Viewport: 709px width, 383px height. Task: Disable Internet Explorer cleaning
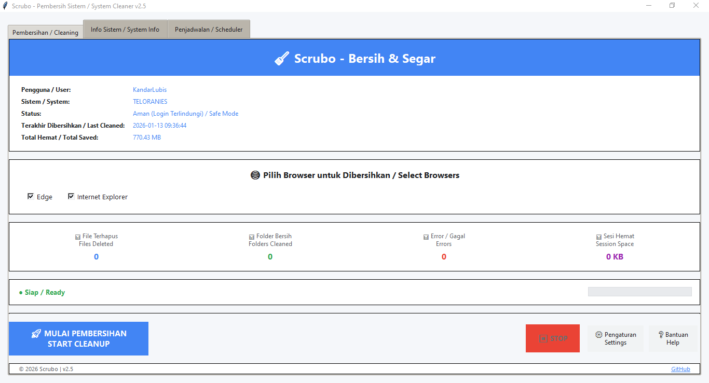pyautogui.click(x=71, y=196)
